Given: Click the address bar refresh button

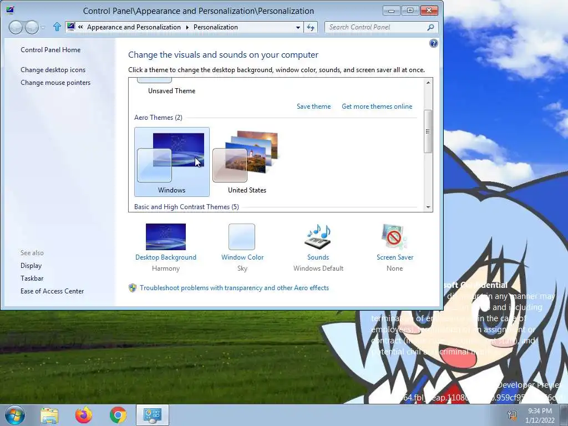Looking at the screenshot, I should 311,28.
